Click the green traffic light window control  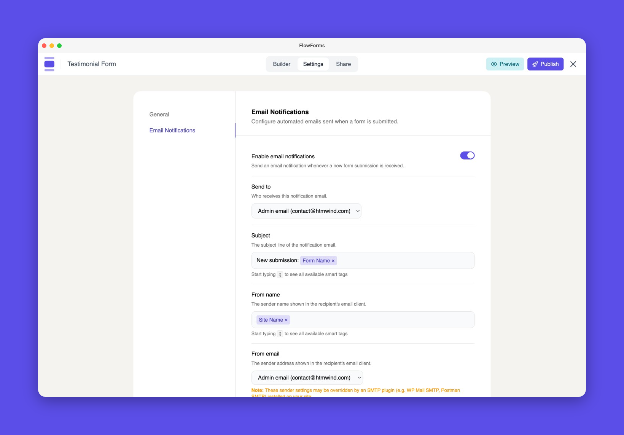(59, 45)
